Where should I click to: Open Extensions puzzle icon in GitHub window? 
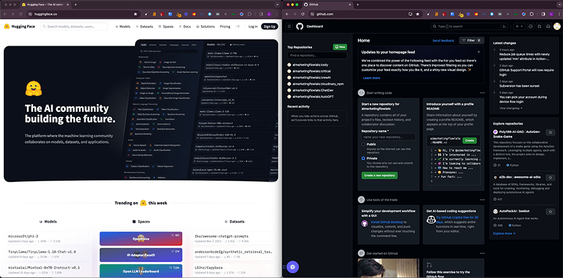tap(532, 14)
